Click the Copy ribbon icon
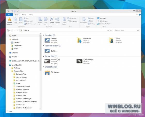The image size is (145, 117). tap(15, 19)
